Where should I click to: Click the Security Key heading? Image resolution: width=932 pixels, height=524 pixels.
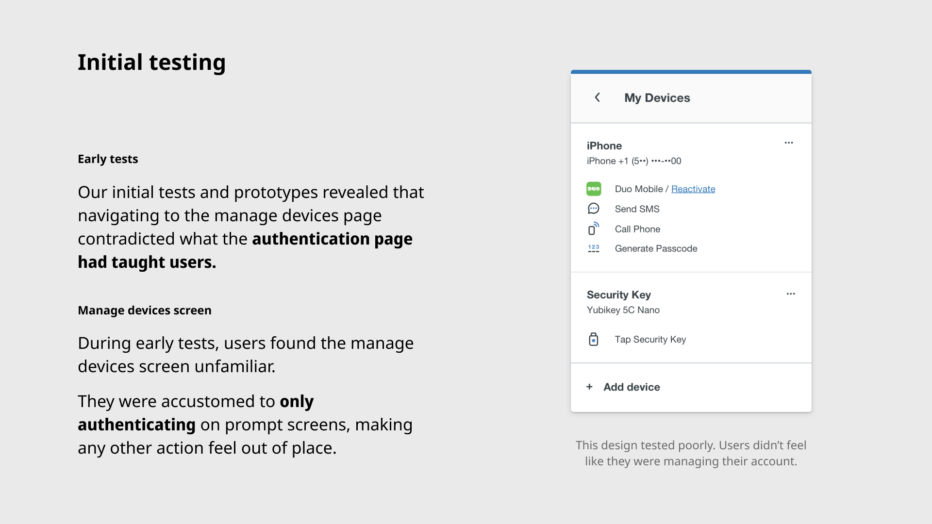(619, 295)
